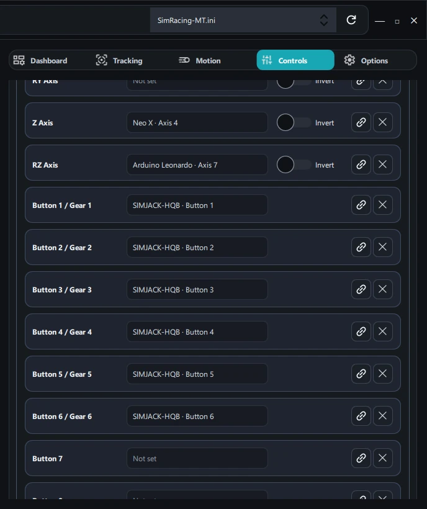The height and width of the screenshot is (509, 427).
Task: Click the Neo X · Axis 4 field
Action: point(197,122)
